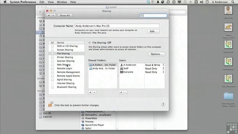The height and width of the screenshot is (134, 238).
Task: Select A Anders...blic Folder shared folder
Action: 103,65
